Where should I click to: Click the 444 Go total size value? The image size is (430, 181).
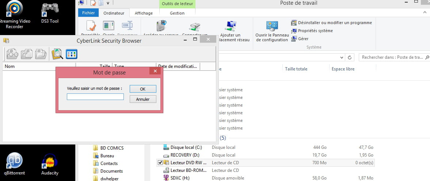(320, 147)
